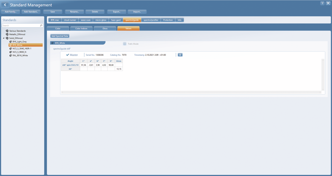This screenshot has width=332, height=176.
Task: Click the timestamp 2.10.2021 2:09
Action: [152, 55]
